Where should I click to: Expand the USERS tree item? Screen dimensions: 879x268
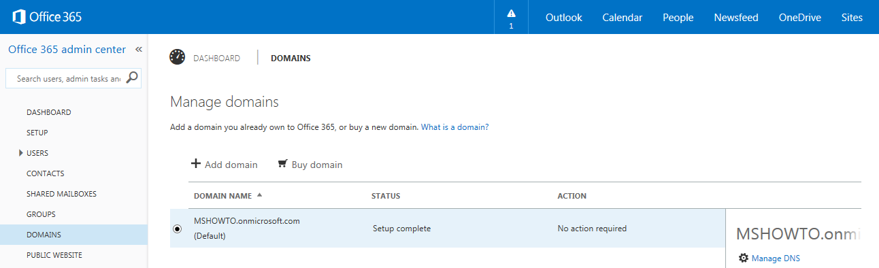point(21,153)
